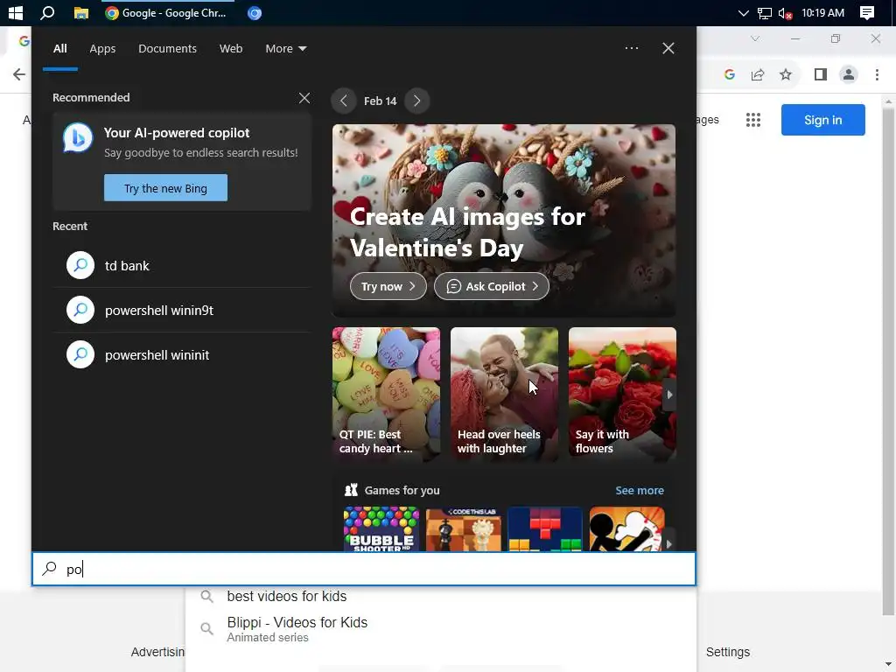
Task: Click the Ask Copilot button
Action: click(x=492, y=286)
